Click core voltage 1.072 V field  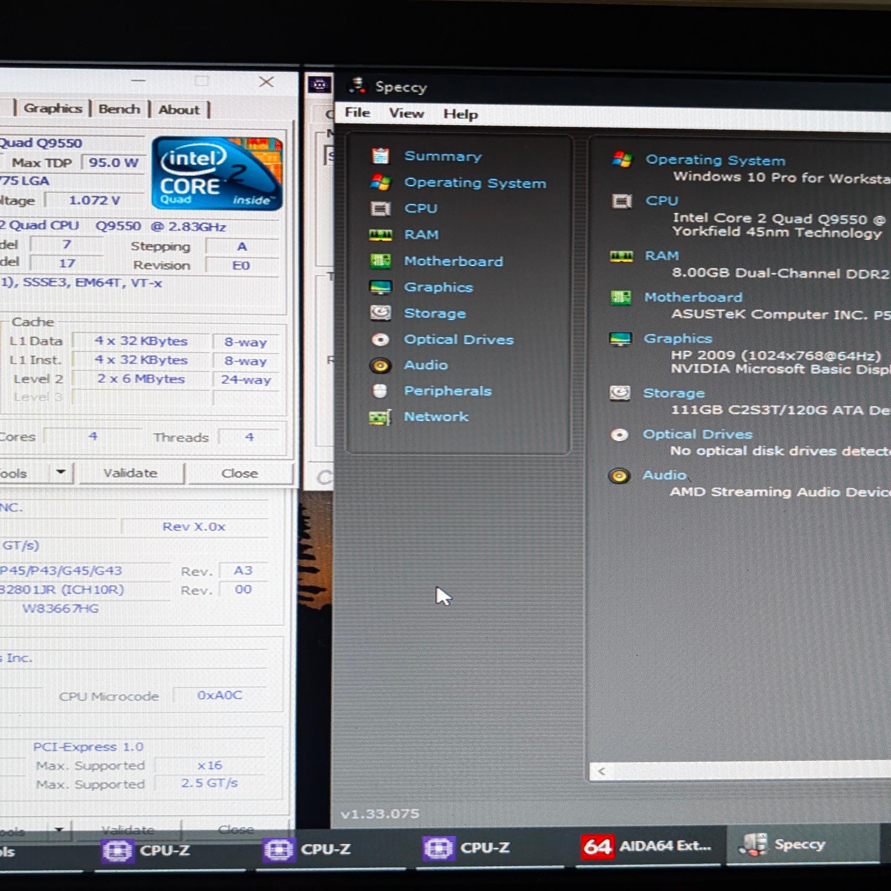[94, 200]
